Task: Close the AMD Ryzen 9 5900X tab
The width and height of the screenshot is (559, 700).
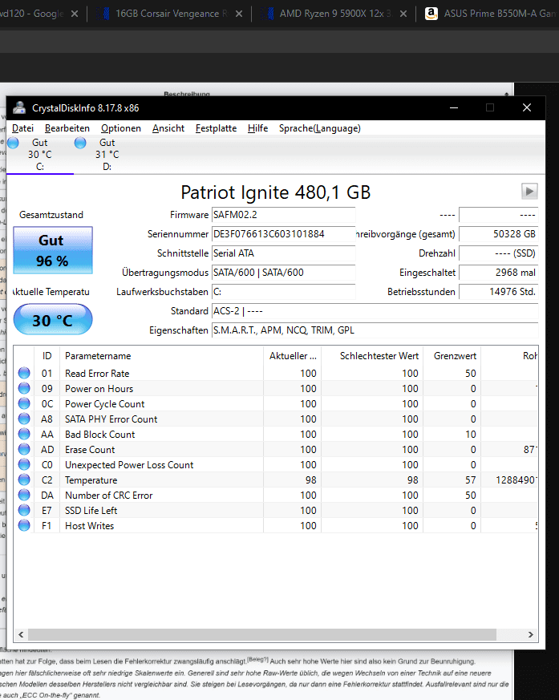Action: (403, 14)
